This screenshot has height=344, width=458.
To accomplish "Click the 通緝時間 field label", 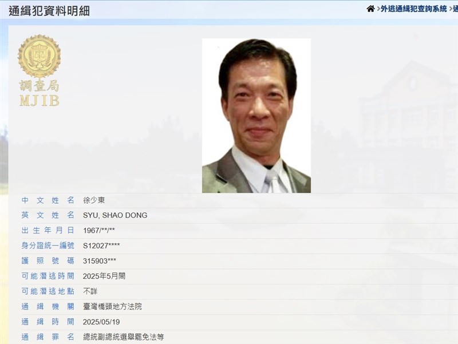I will [48, 322].
